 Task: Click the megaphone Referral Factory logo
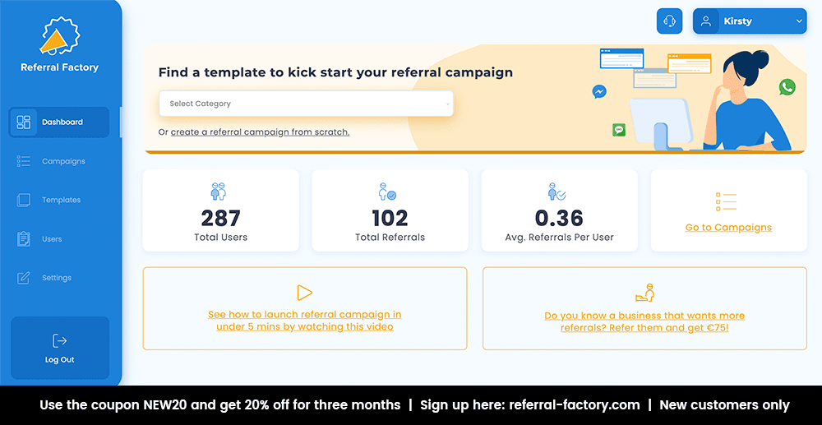[x=58, y=36]
